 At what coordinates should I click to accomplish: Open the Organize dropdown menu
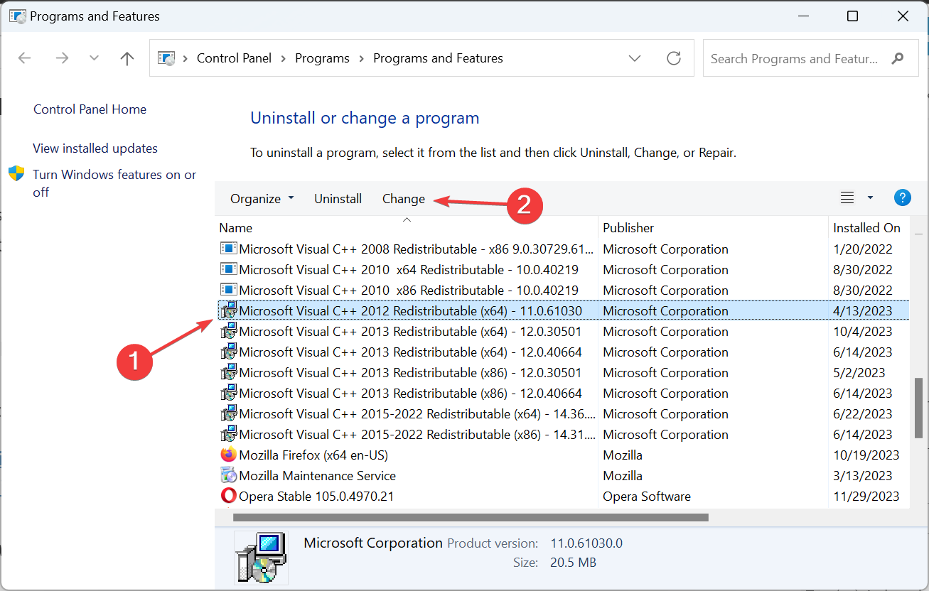point(262,199)
